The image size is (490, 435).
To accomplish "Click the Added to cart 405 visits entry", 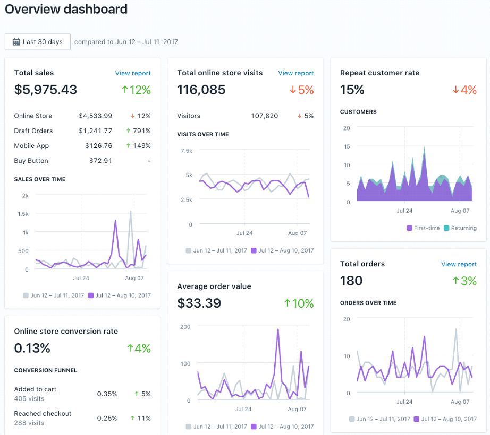I will click(x=33, y=393).
